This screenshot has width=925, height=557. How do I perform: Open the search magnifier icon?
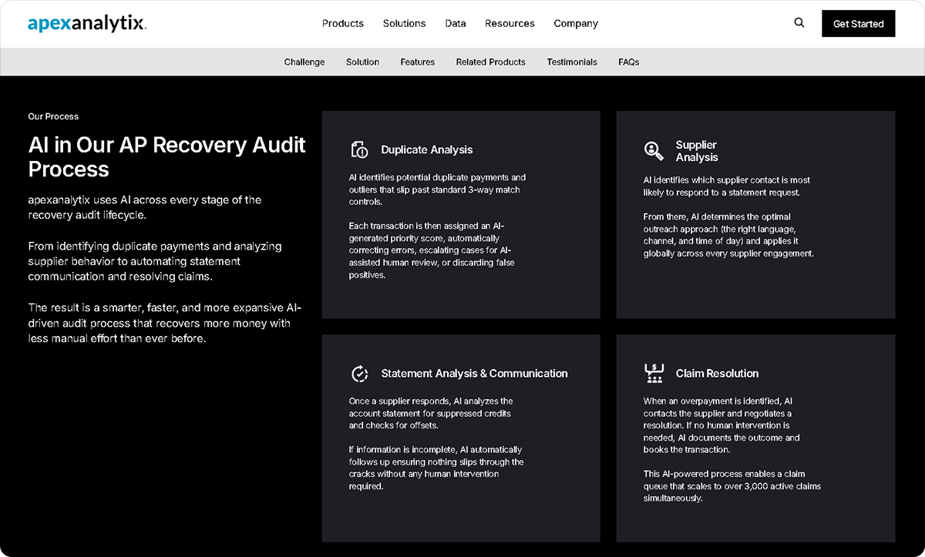coord(799,23)
